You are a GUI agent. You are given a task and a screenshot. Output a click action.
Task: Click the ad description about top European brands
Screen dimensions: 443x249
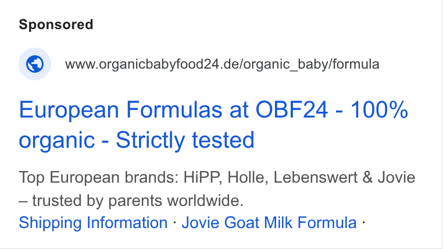[217, 189]
